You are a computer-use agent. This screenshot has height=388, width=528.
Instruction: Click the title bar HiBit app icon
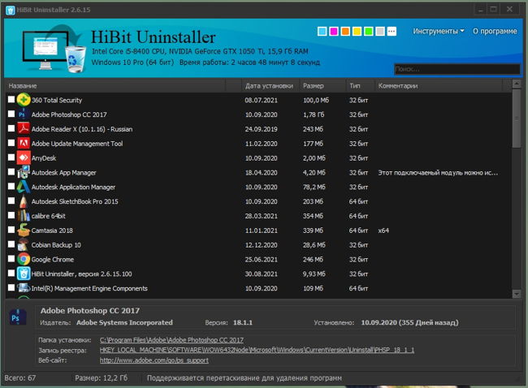coord(10,10)
